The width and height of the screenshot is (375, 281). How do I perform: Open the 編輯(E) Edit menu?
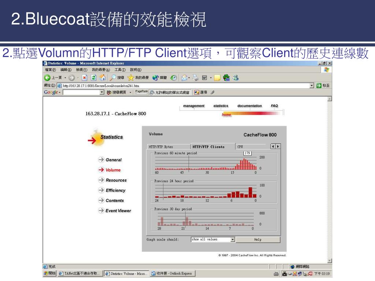(x=66, y=70)
